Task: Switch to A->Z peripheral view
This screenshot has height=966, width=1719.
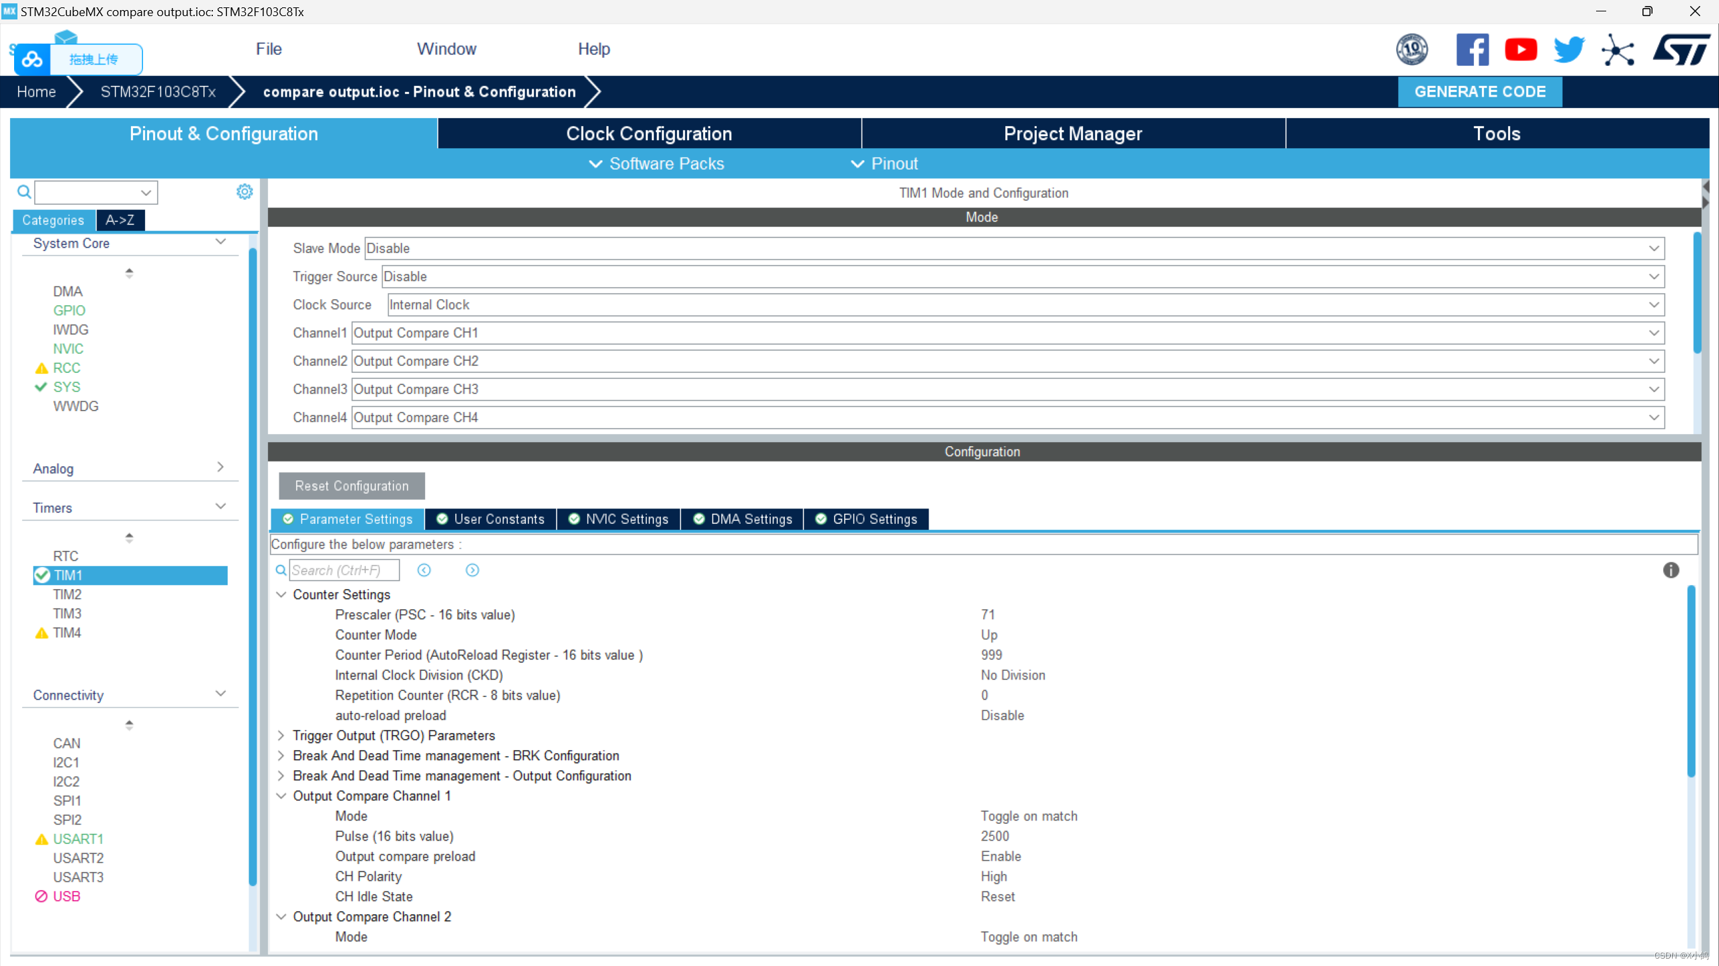Action: (120, 220)
